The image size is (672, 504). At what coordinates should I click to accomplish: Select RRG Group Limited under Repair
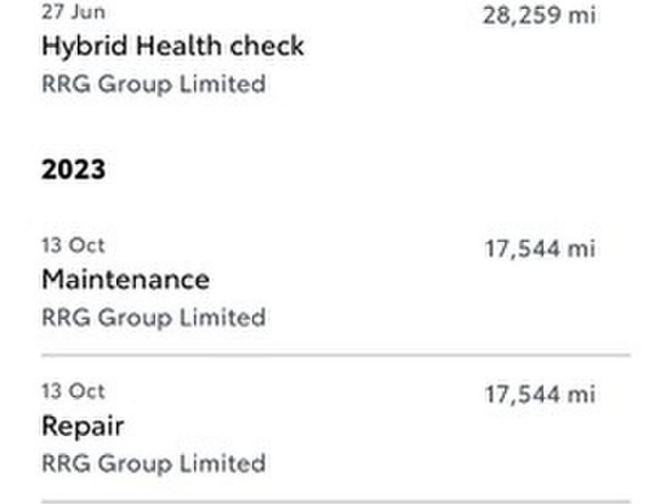click(153, 463)
